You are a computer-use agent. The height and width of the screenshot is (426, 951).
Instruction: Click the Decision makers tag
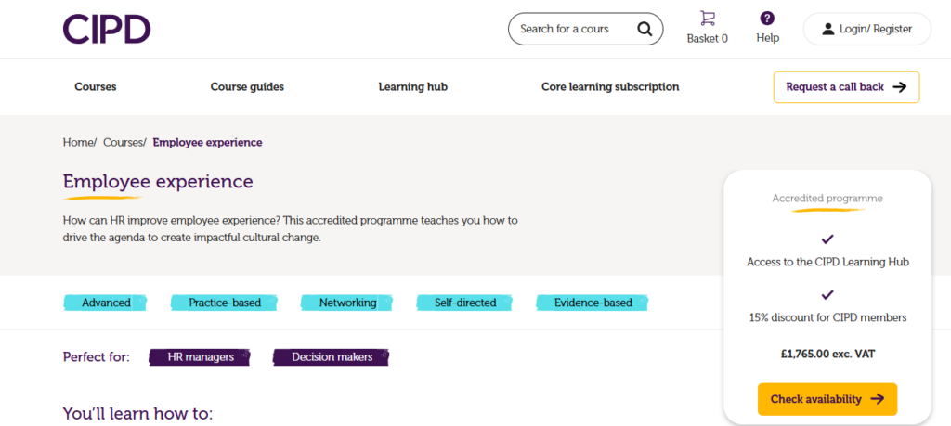click(x=332, y=357)
